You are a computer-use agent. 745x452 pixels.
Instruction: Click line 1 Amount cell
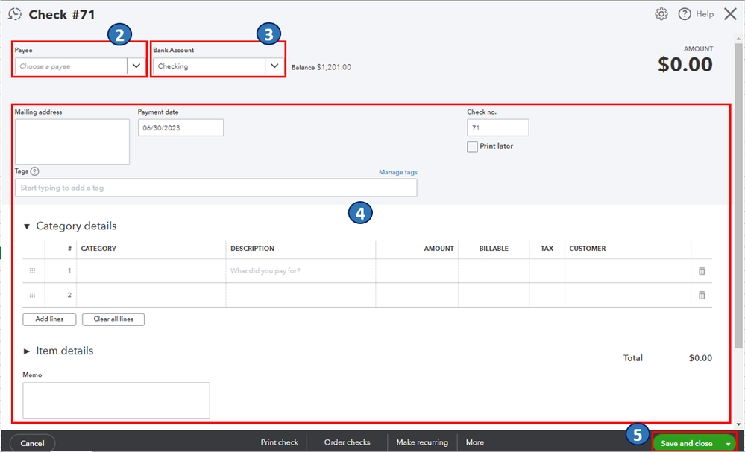[417, 271]
